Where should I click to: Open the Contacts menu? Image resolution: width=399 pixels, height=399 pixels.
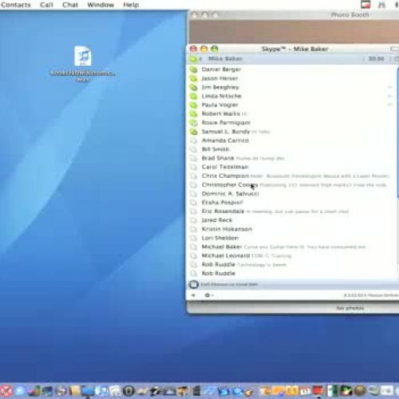(16, 5)
